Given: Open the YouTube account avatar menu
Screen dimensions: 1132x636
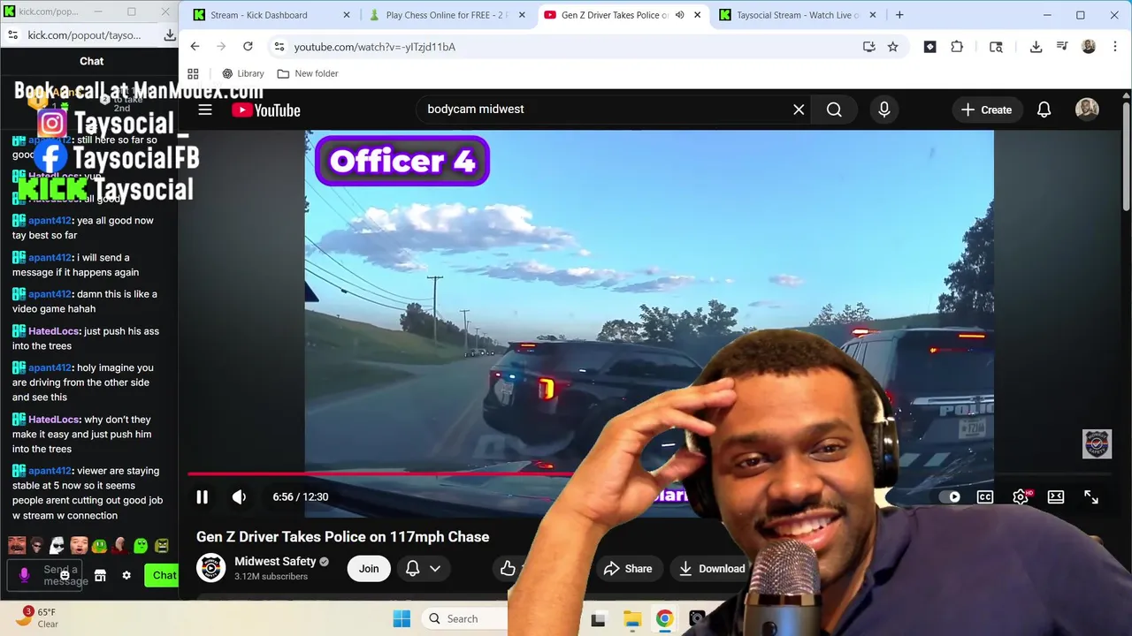Looking at the screenshot, I should (x=1087, y=110).
